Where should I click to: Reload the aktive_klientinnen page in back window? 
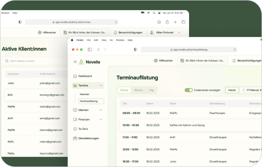116,22
